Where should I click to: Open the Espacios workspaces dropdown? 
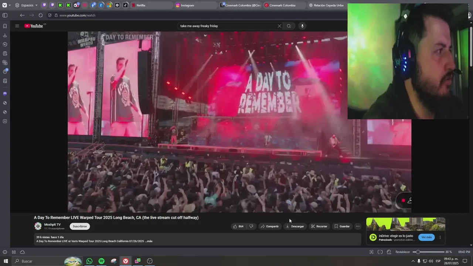tap(26, 5)
